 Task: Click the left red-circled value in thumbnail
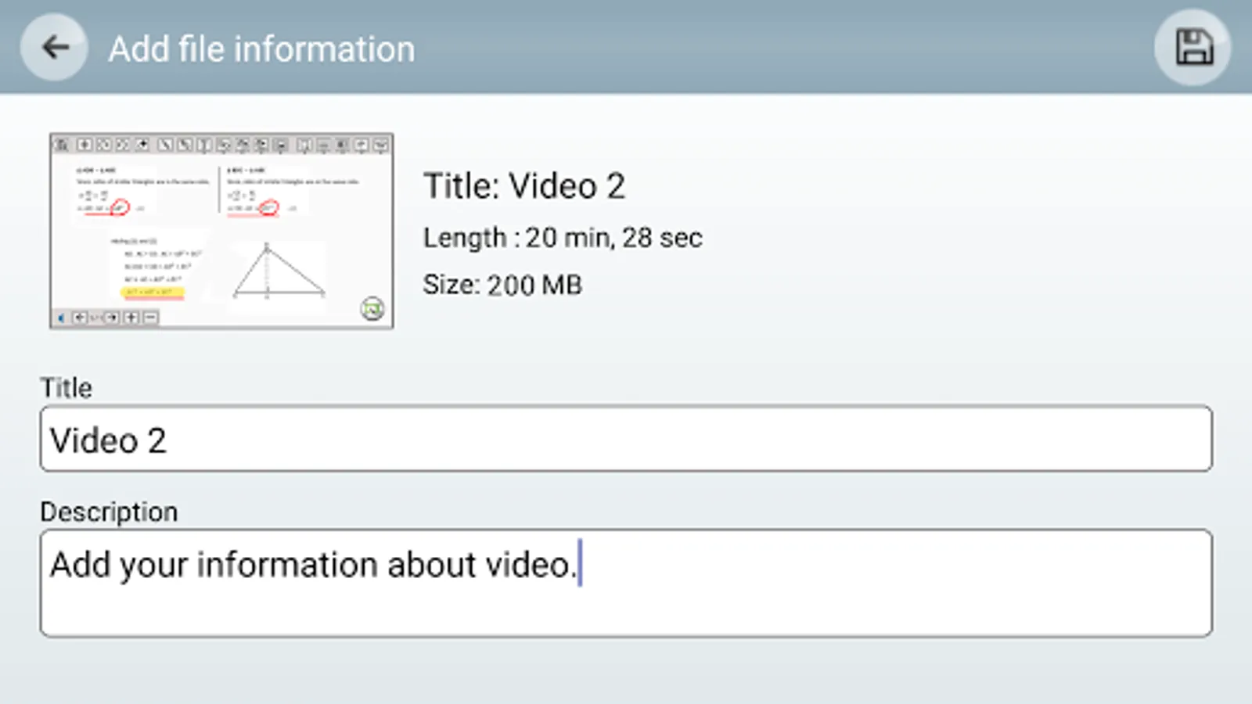click(120, 207)
